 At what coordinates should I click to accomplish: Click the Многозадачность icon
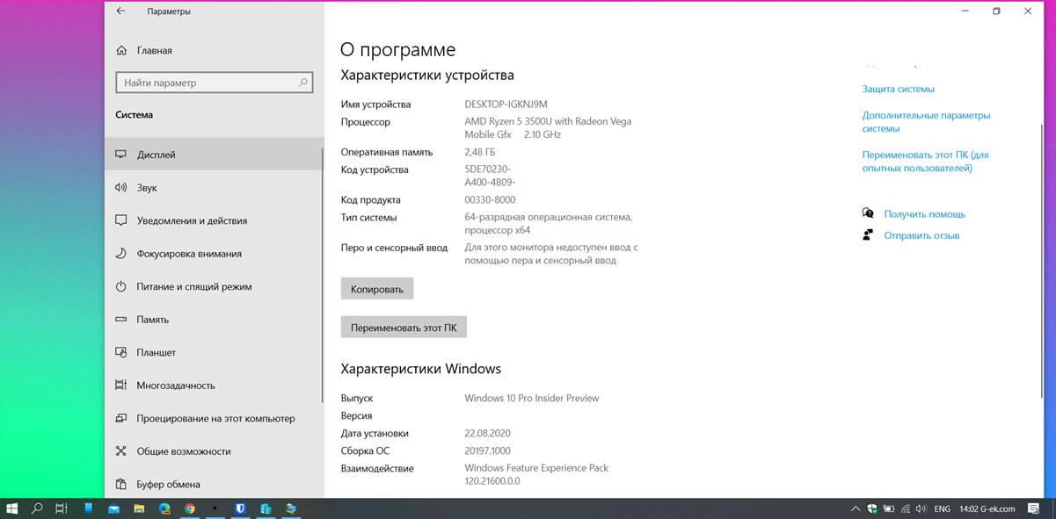point(121,386)
